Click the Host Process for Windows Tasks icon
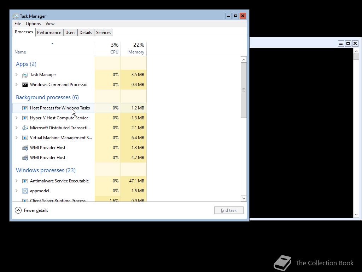Image resolution: width=362 pixels, height=272 pixels. (25, 108)
